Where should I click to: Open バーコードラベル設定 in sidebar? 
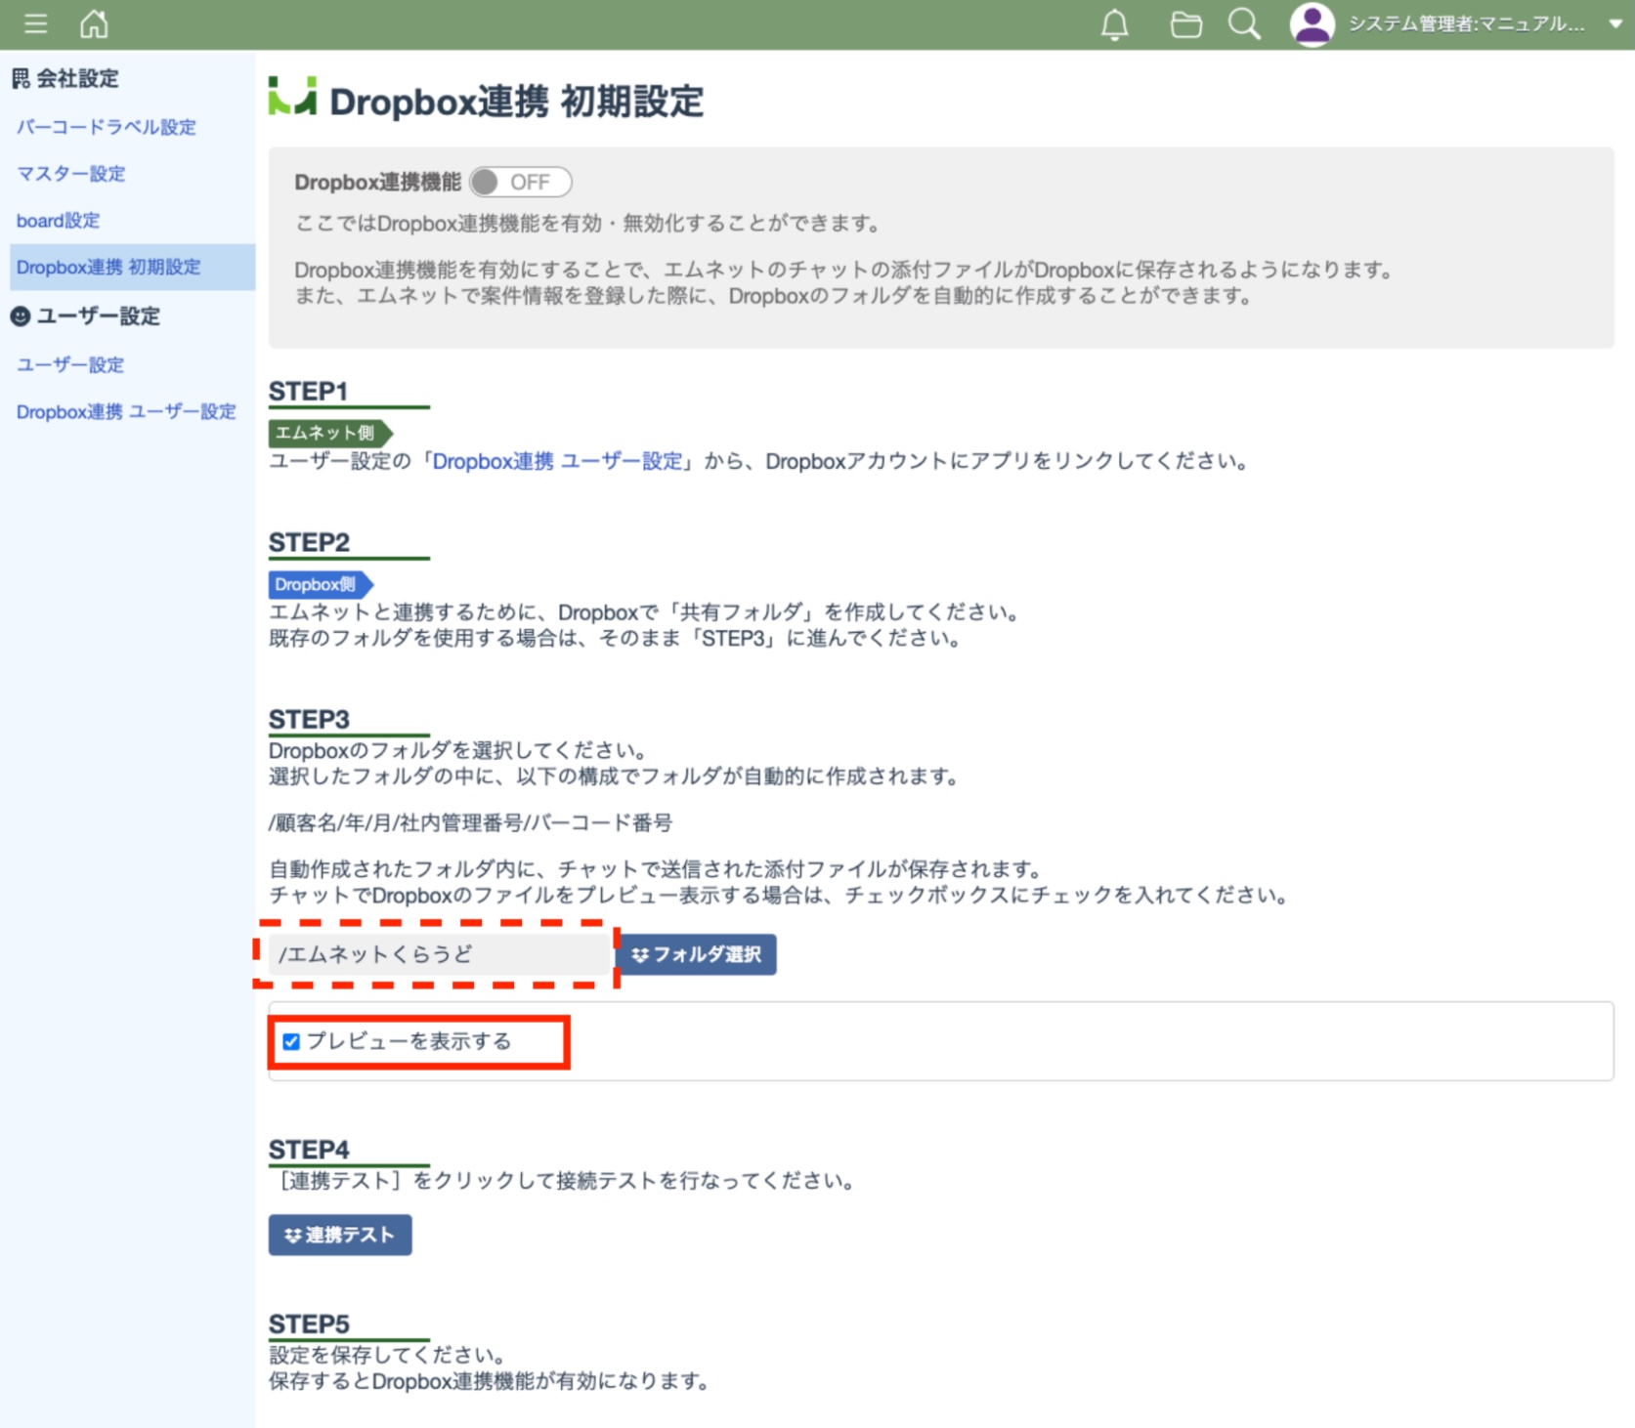107,127
